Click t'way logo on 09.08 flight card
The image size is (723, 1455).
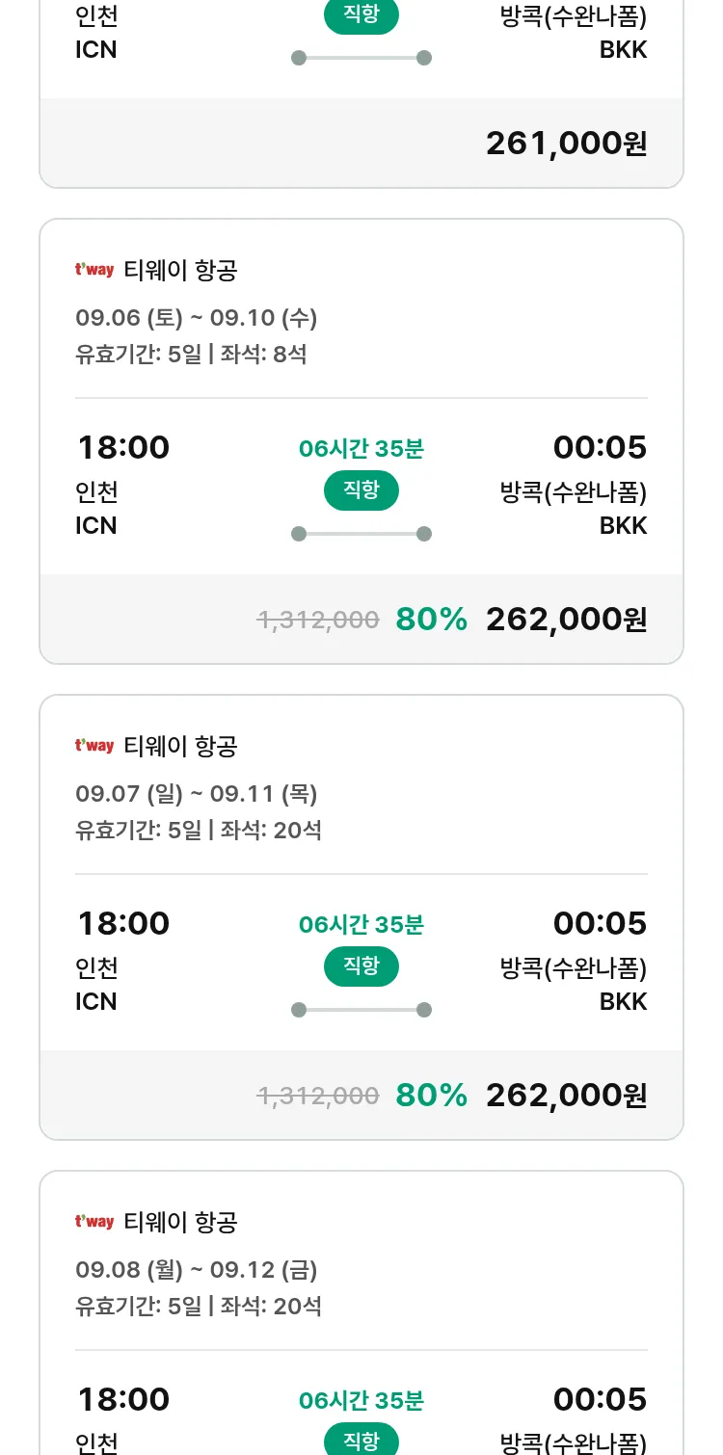(x=94, y=1222)
